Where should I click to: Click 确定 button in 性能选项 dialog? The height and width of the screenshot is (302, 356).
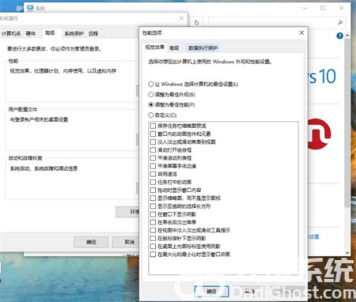[211, 291]
